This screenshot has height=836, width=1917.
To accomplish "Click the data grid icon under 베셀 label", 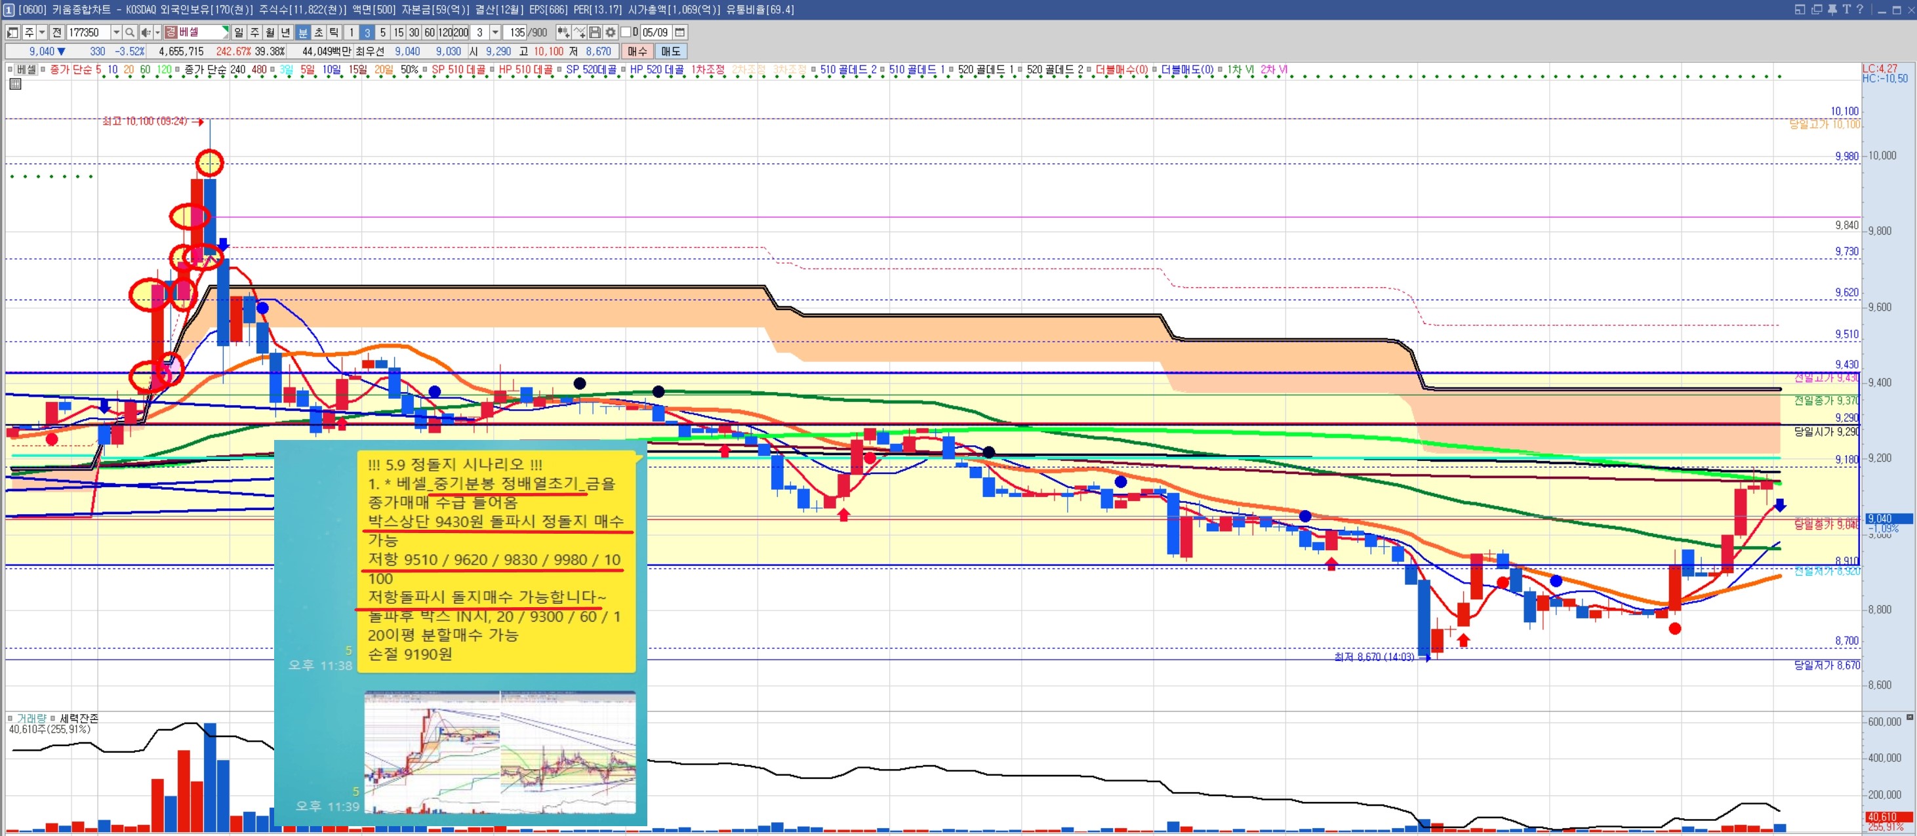I will click(x=15, y=84).
